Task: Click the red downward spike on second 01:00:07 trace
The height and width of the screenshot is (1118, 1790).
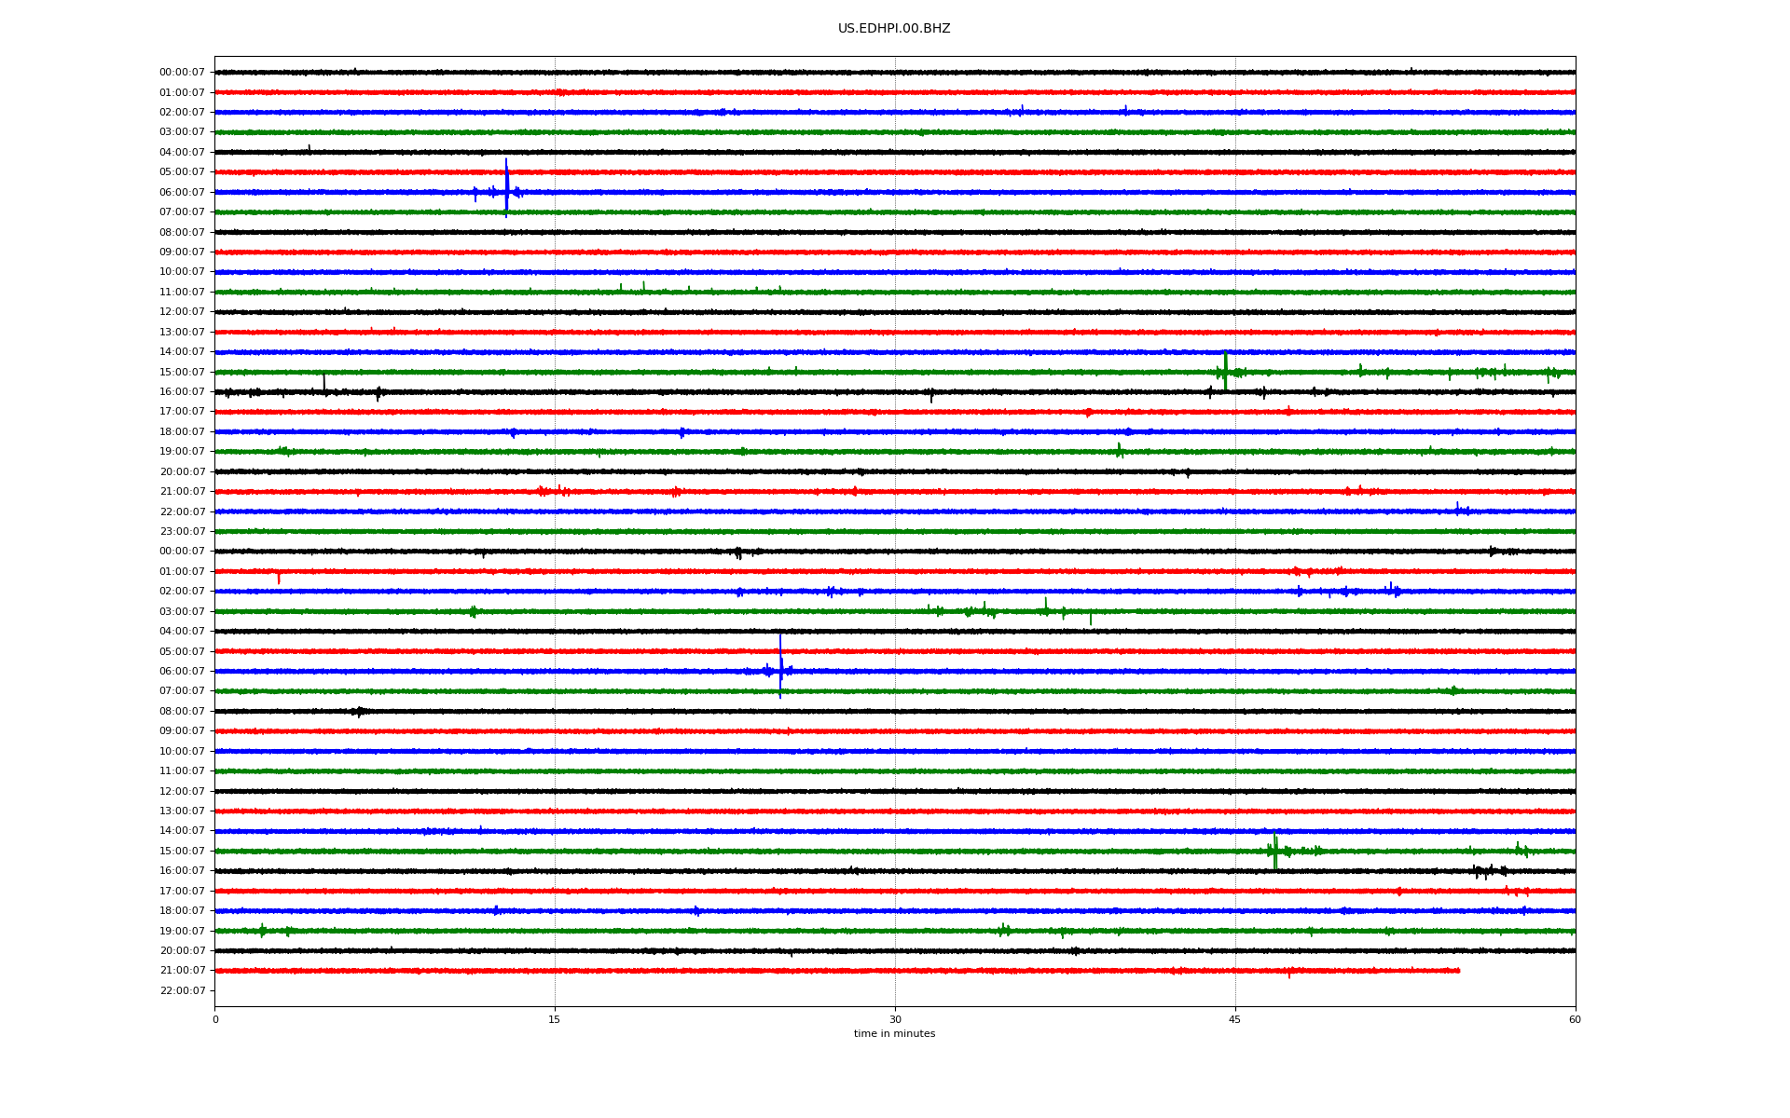Action: (x=279, y=578)
